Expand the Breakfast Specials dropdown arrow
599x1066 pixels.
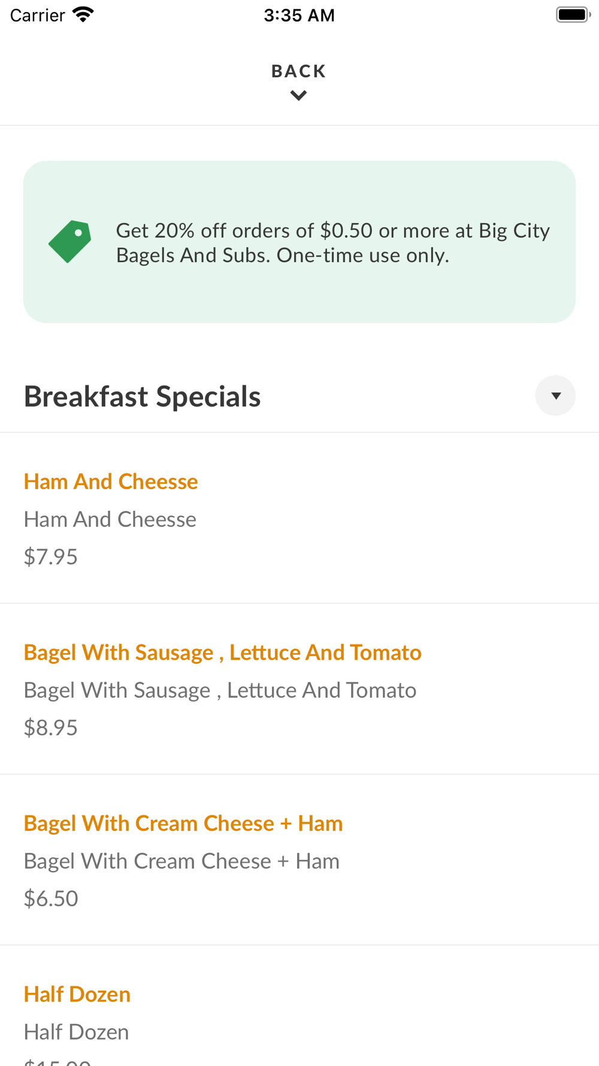click(x=555, y=396)
